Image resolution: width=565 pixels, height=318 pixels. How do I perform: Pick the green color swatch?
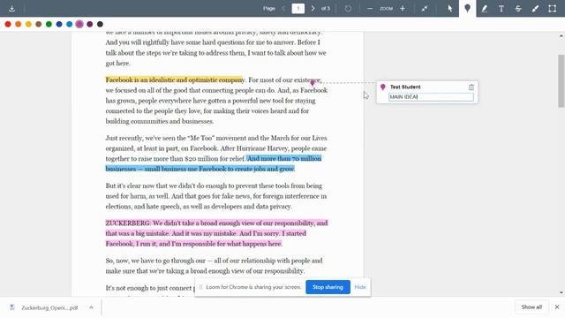point(49,24)
